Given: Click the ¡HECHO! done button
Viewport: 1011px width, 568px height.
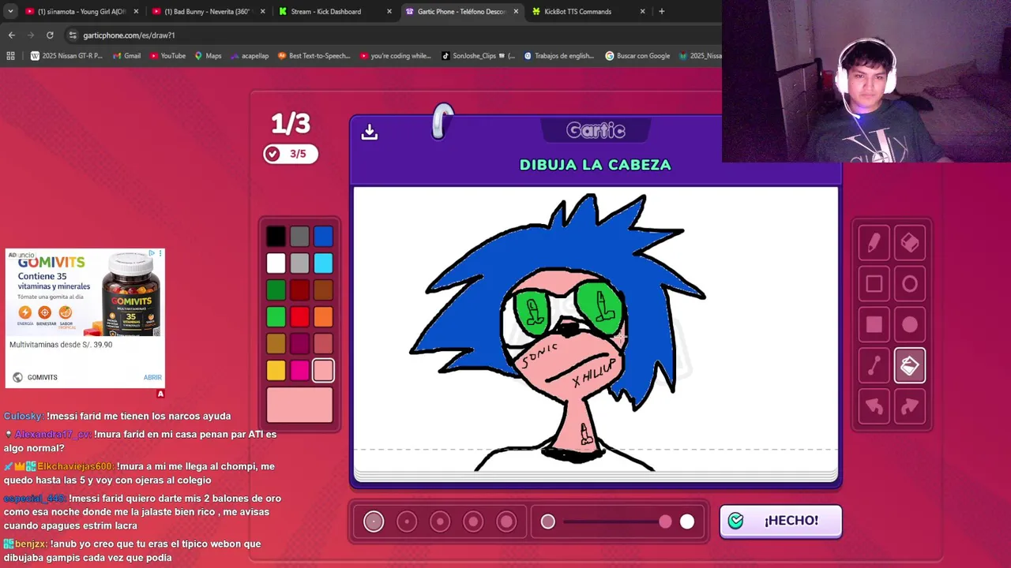Looking at the screenshot, I should coord(780,521).
